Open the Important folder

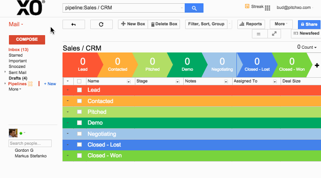tap(17, 61)
